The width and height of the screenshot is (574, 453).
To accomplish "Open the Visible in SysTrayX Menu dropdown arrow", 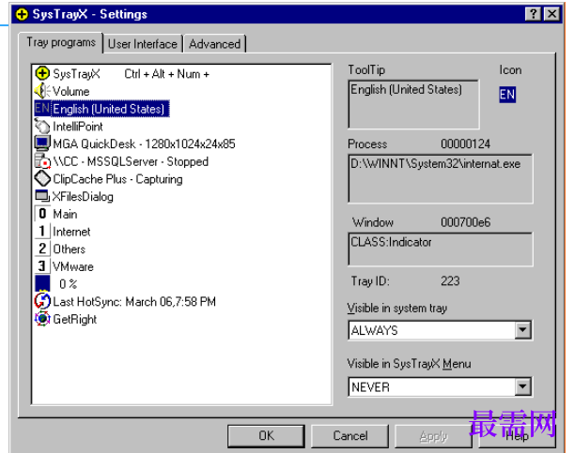I will (x=522, y=386).
